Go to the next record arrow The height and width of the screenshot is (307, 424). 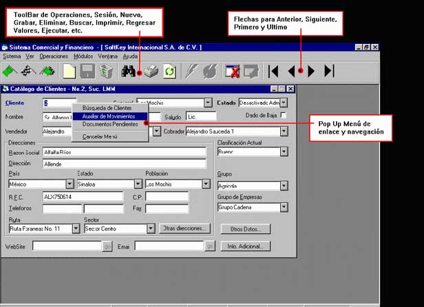pos(311,72)
